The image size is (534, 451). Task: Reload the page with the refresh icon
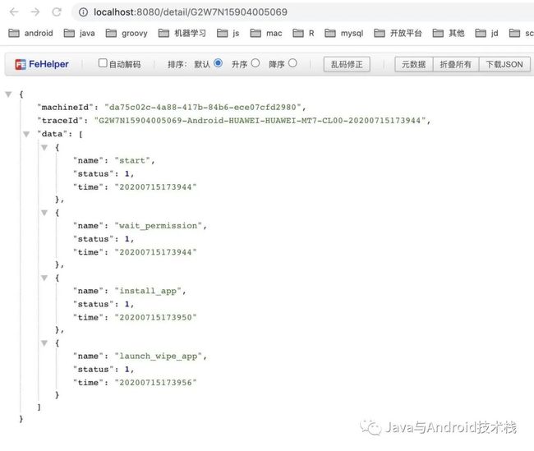coord(57,12)
